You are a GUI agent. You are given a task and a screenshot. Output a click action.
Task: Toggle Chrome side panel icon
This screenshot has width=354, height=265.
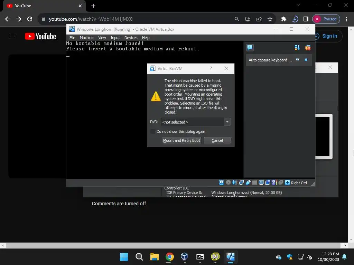pyautogui.click(x=306, y=19)
